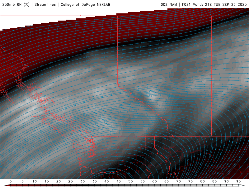
Task: Click the "Valid: 21Z TUE SEP 23 2025" text
Action: 220,4
